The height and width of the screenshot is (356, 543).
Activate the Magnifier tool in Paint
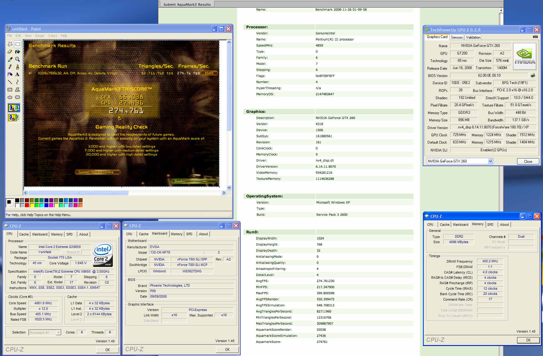18,59
